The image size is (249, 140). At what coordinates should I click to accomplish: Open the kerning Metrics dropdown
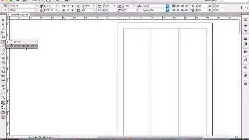point(93,6)
